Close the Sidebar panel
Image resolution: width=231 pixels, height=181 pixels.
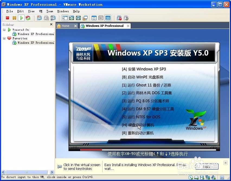point(51,24)
